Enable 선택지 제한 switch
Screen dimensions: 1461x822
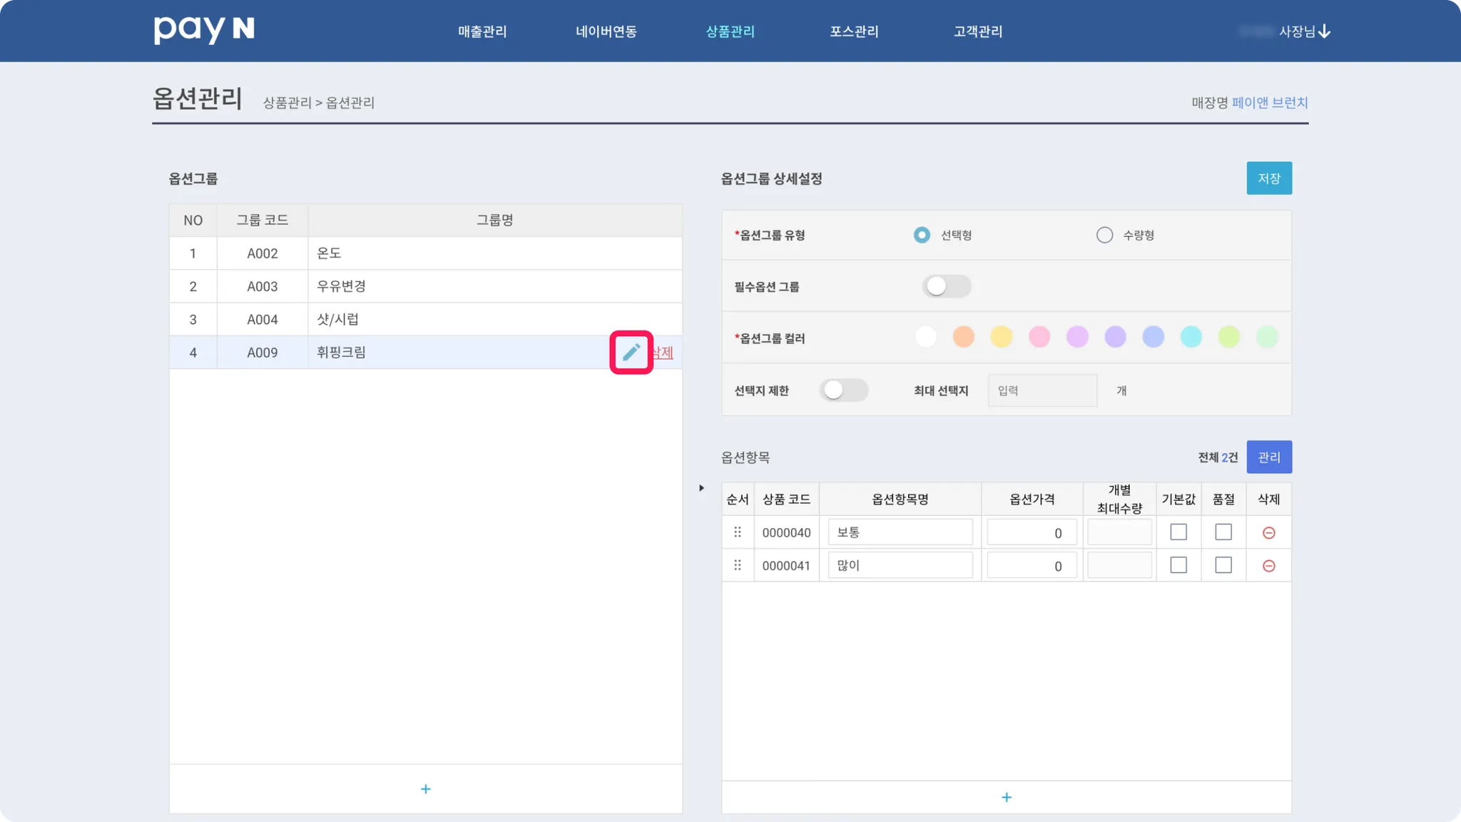tap(843, 390)
